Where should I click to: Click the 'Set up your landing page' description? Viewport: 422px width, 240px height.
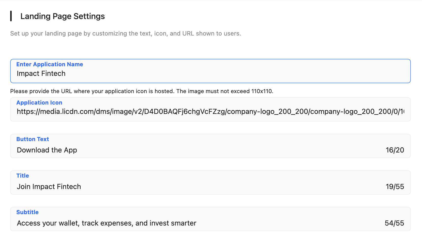126,33
